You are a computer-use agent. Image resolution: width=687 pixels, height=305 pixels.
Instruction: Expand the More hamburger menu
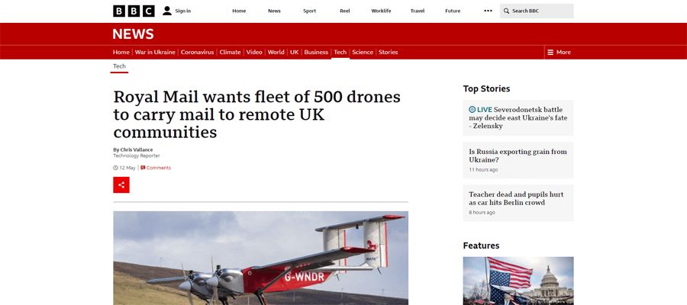pos(559,52)
